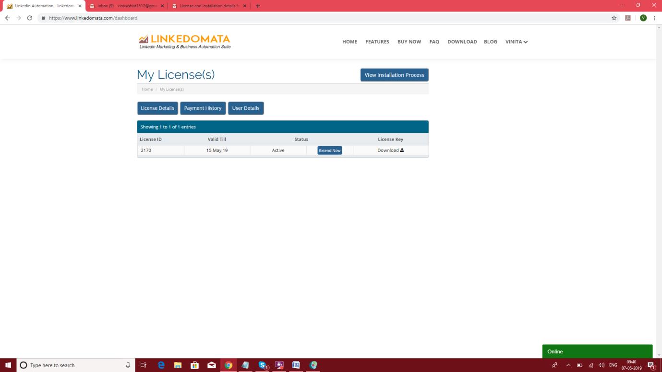
Task: Download license key for license 2170
Action: [x=391, y=150]
